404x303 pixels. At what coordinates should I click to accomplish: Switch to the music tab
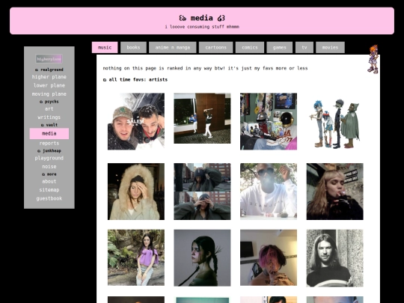coord(105,47)
